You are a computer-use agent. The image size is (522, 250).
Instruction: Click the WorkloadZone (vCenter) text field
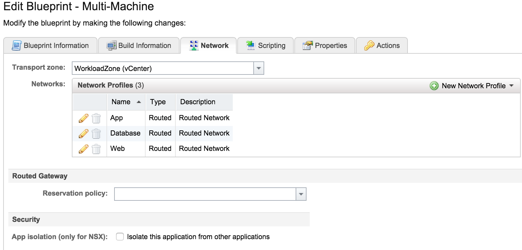click(163, 68)
